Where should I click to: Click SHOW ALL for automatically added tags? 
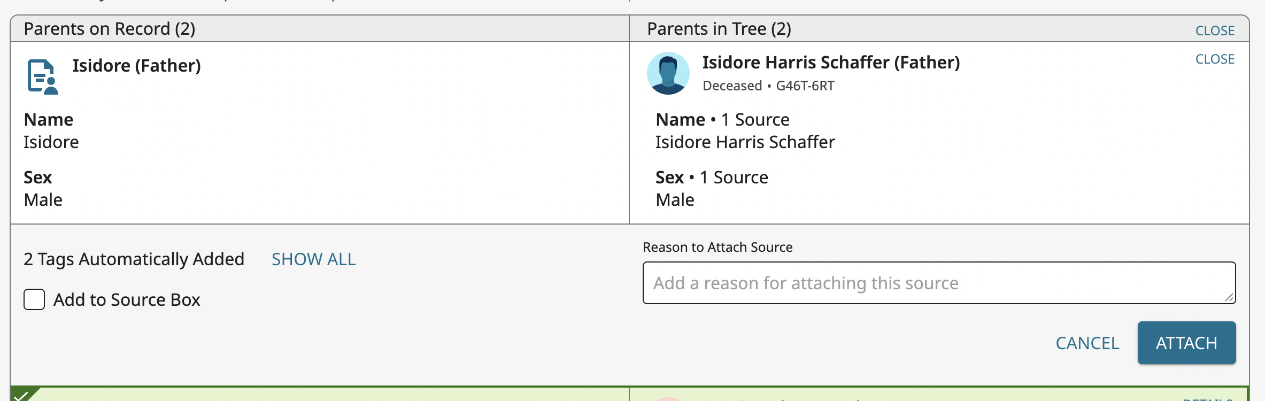click(x=313, y=259)
